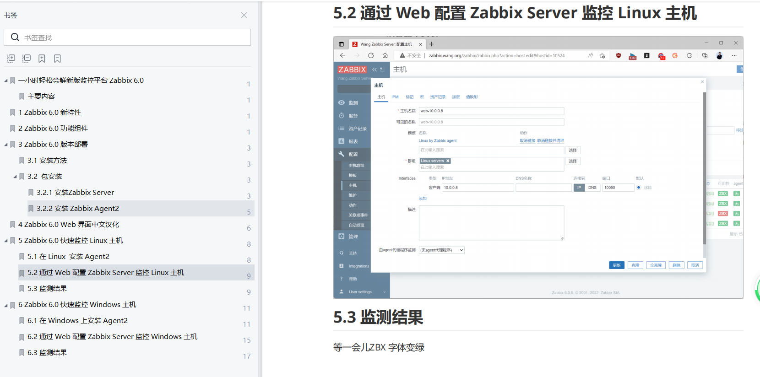The width and height of the screenshot is (760, 377).
Task: Click the User settings person icon in Zabbix
Action: [x=342, y=291]
